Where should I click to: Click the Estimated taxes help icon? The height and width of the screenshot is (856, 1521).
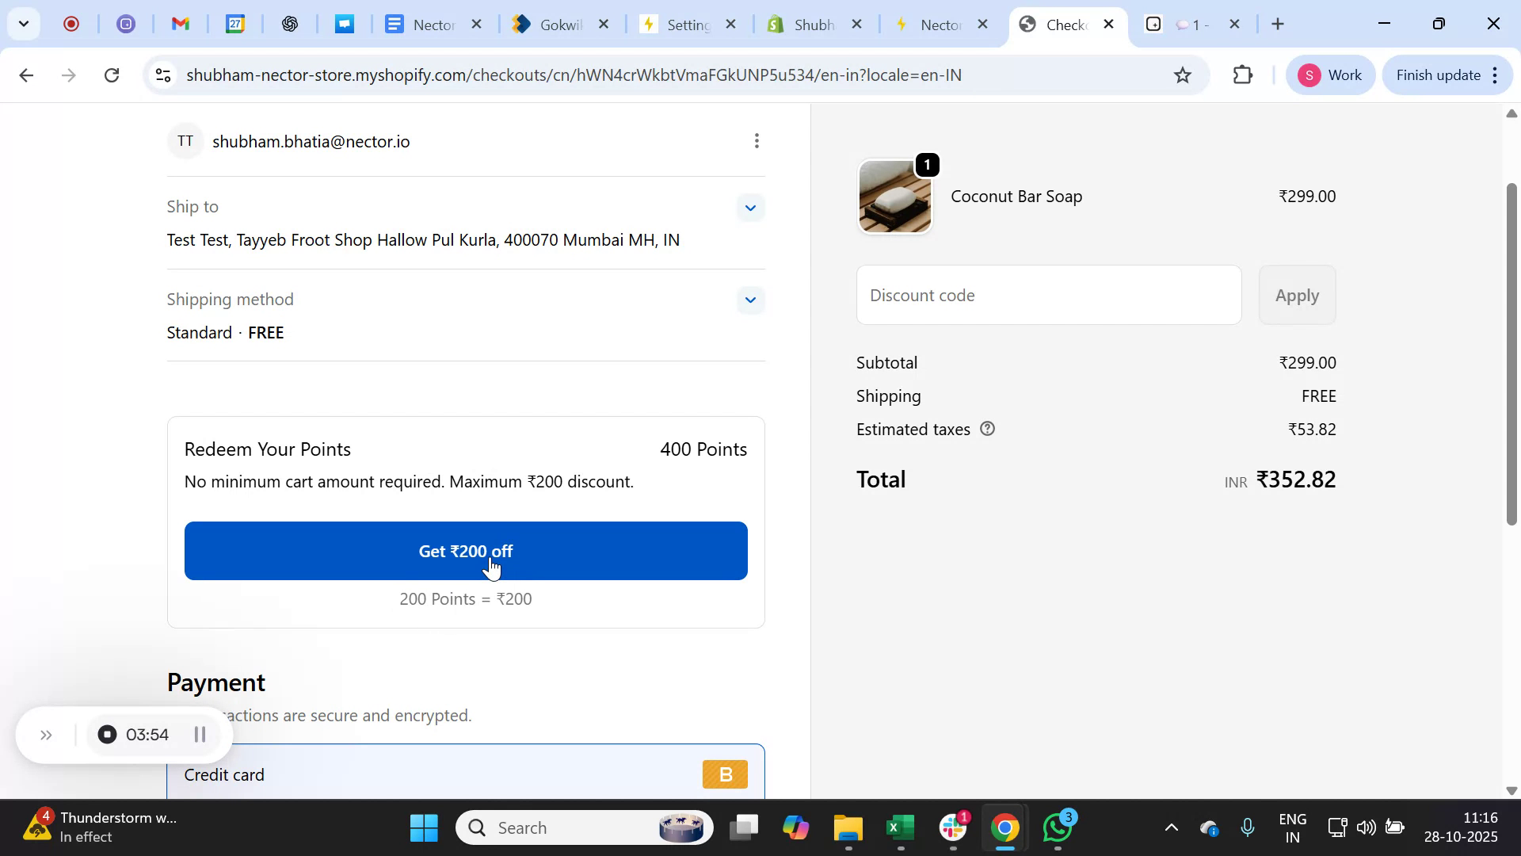(x=987, y=429)
